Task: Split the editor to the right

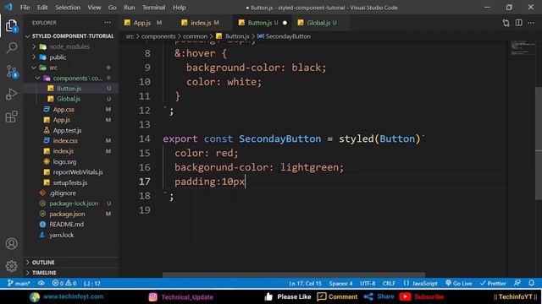Action: coord(518,23)
